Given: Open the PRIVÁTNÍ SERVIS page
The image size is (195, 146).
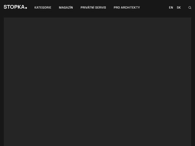Looking at the screenshot, I should click(x=93, y=8).
